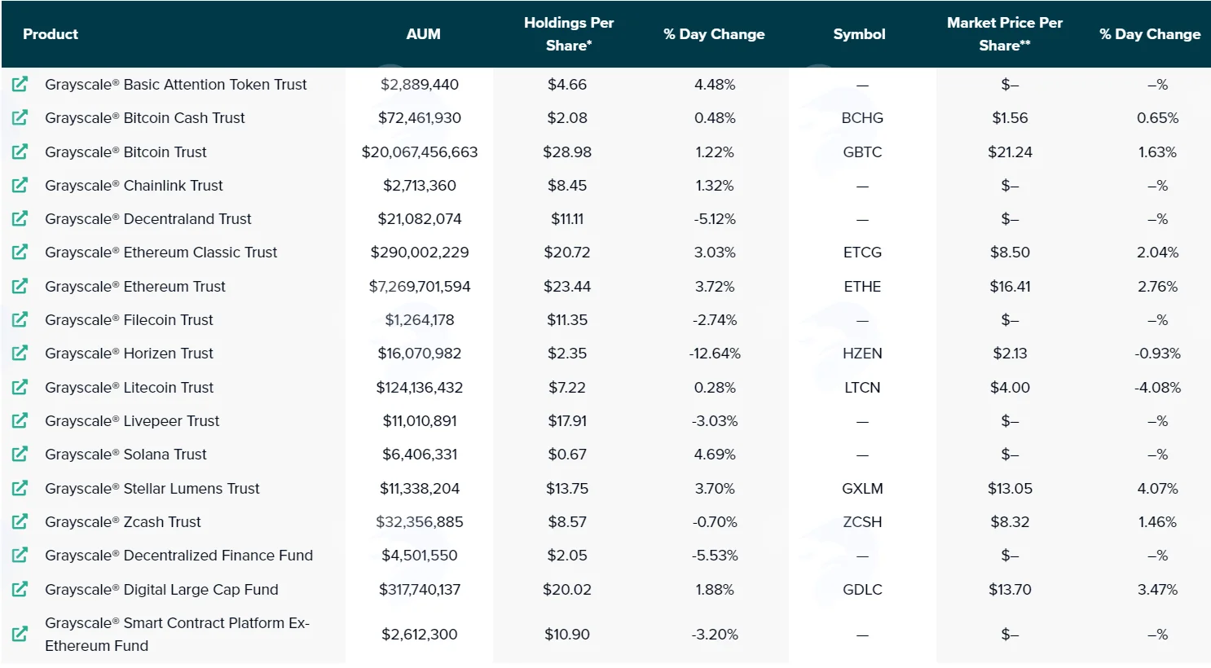Select the GBTC symbol cell
The height and width of the screenshot is (668, 1211).
tap(862, 152)
